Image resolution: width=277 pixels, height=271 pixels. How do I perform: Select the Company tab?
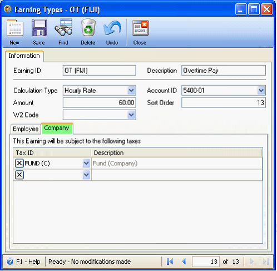[x=57, y=128]
